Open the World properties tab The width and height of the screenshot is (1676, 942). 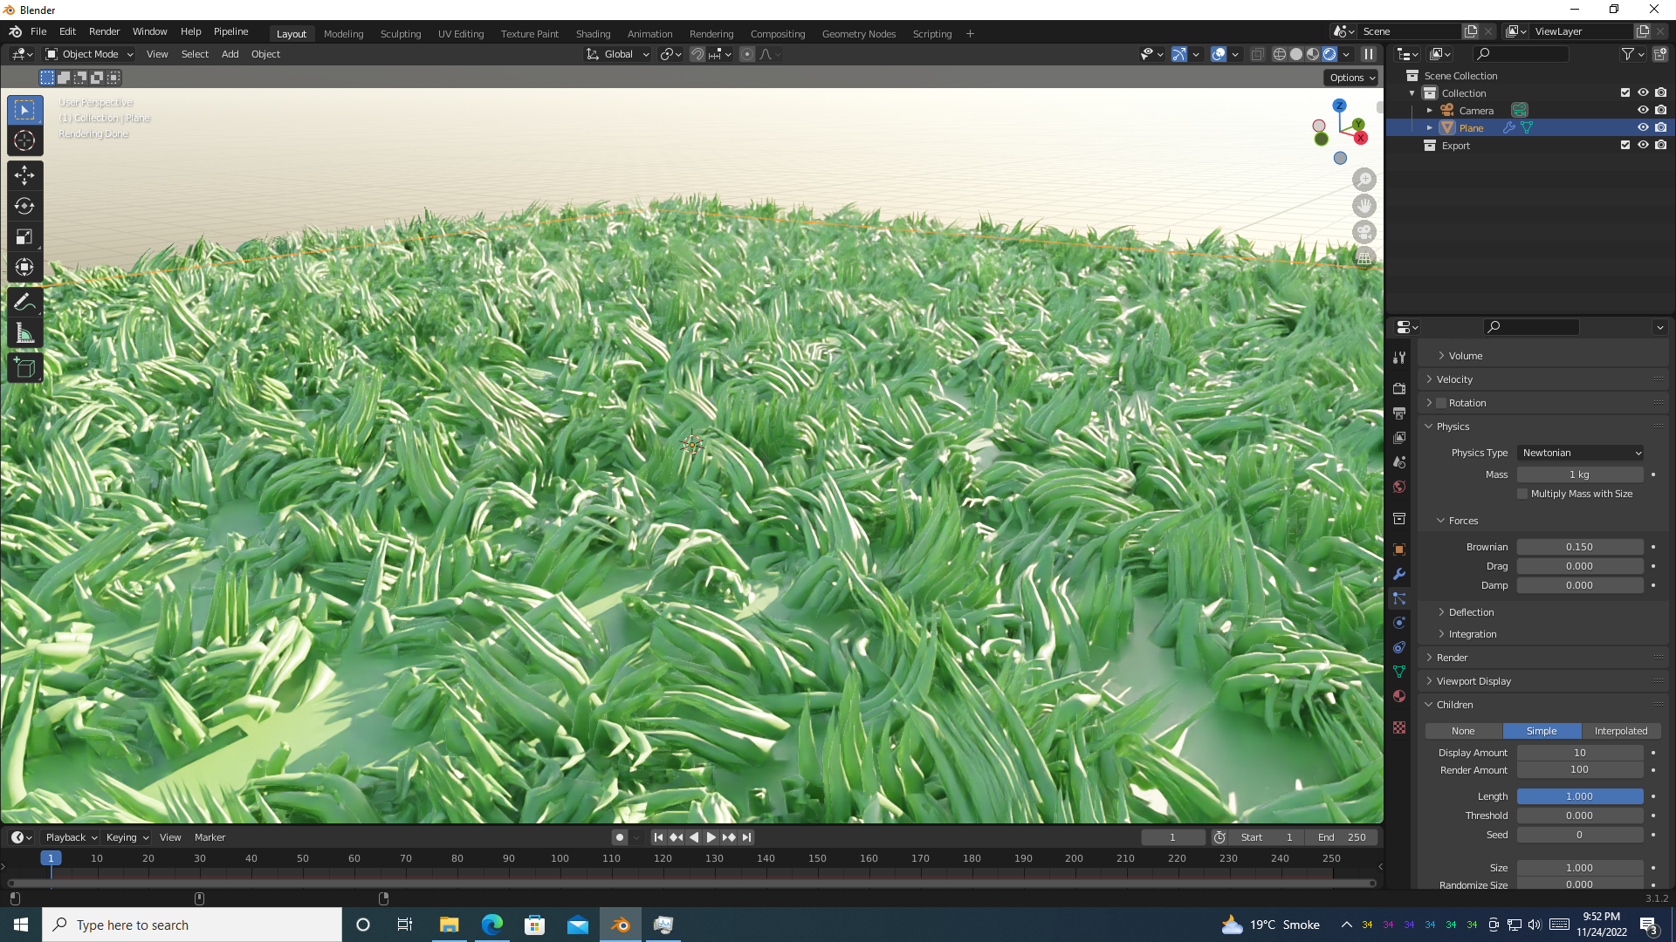[x=1399, y=486]
